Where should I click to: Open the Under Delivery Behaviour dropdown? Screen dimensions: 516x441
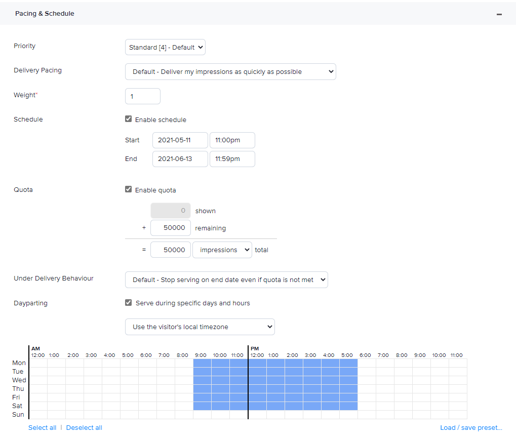[x=226, y=279]
